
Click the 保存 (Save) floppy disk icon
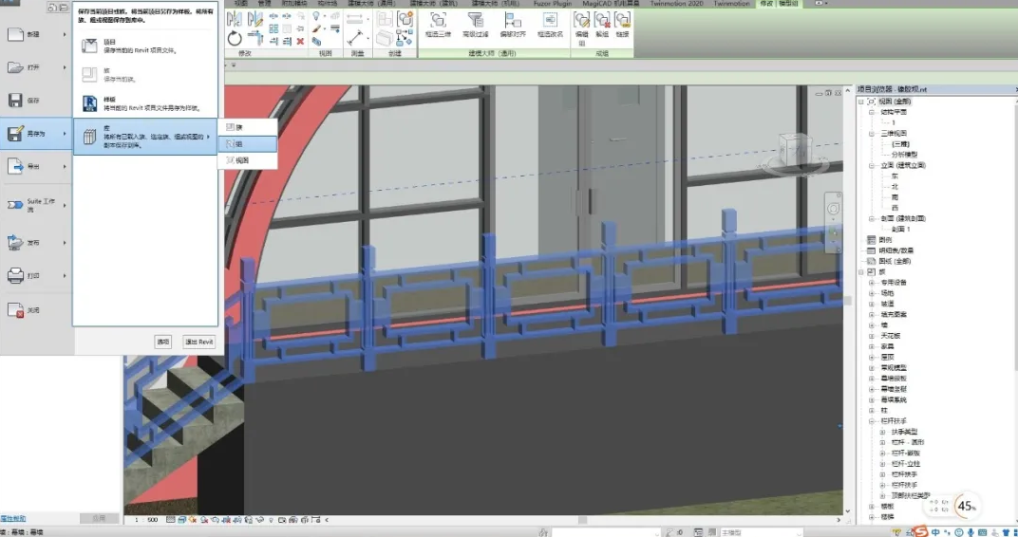tap(16, 101)
